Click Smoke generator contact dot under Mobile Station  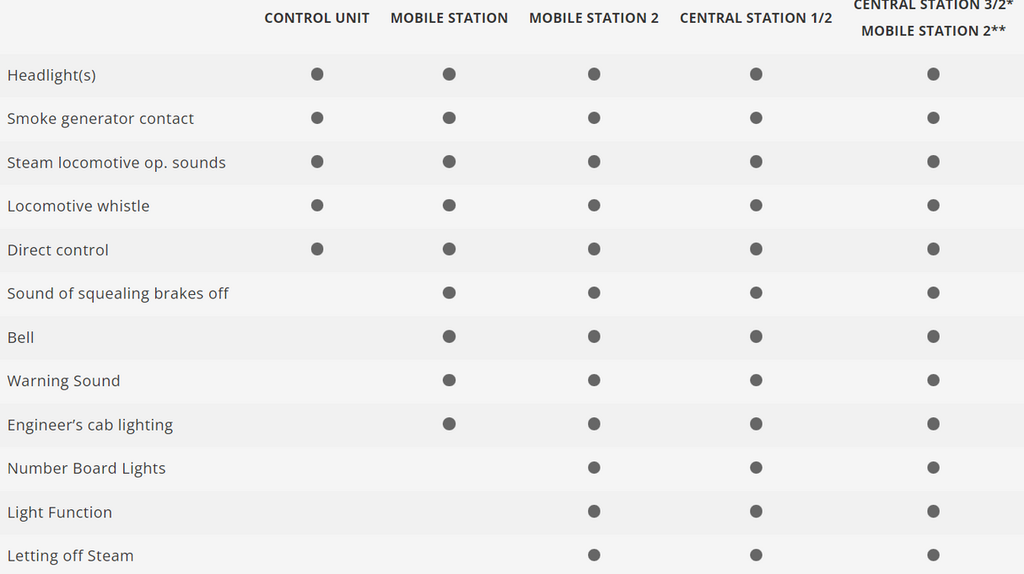[x=449, y=118]
